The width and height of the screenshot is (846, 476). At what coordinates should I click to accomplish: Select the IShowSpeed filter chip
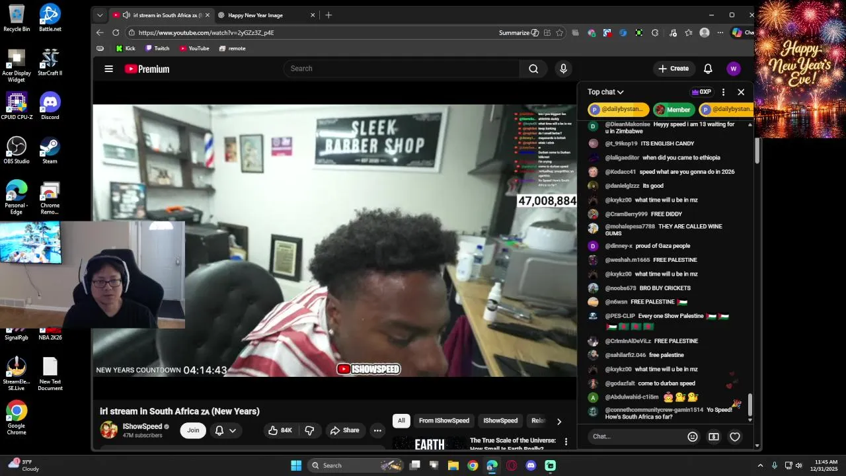[x=500, y=420]
